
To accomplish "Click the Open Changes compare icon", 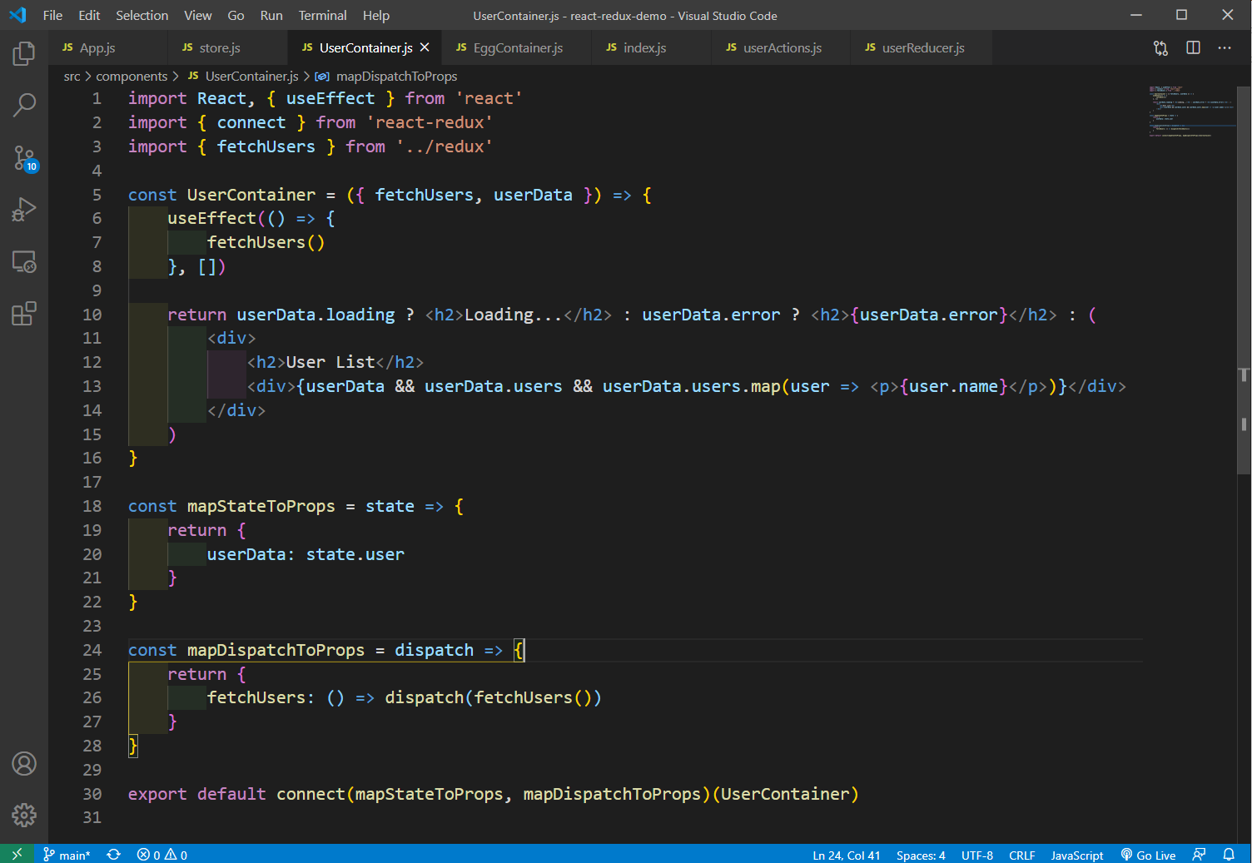I will tap(1160, 48).
